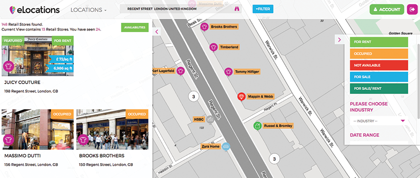Select the Zara Home sofa pin
This screenshot has width=420, height=178.
pos(226,146)
